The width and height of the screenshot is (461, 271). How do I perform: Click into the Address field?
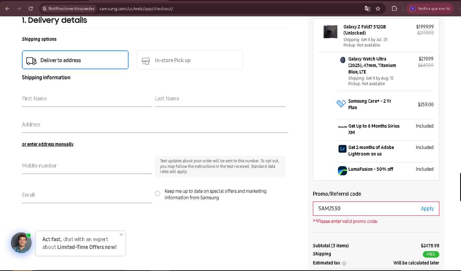click(155, 124)
